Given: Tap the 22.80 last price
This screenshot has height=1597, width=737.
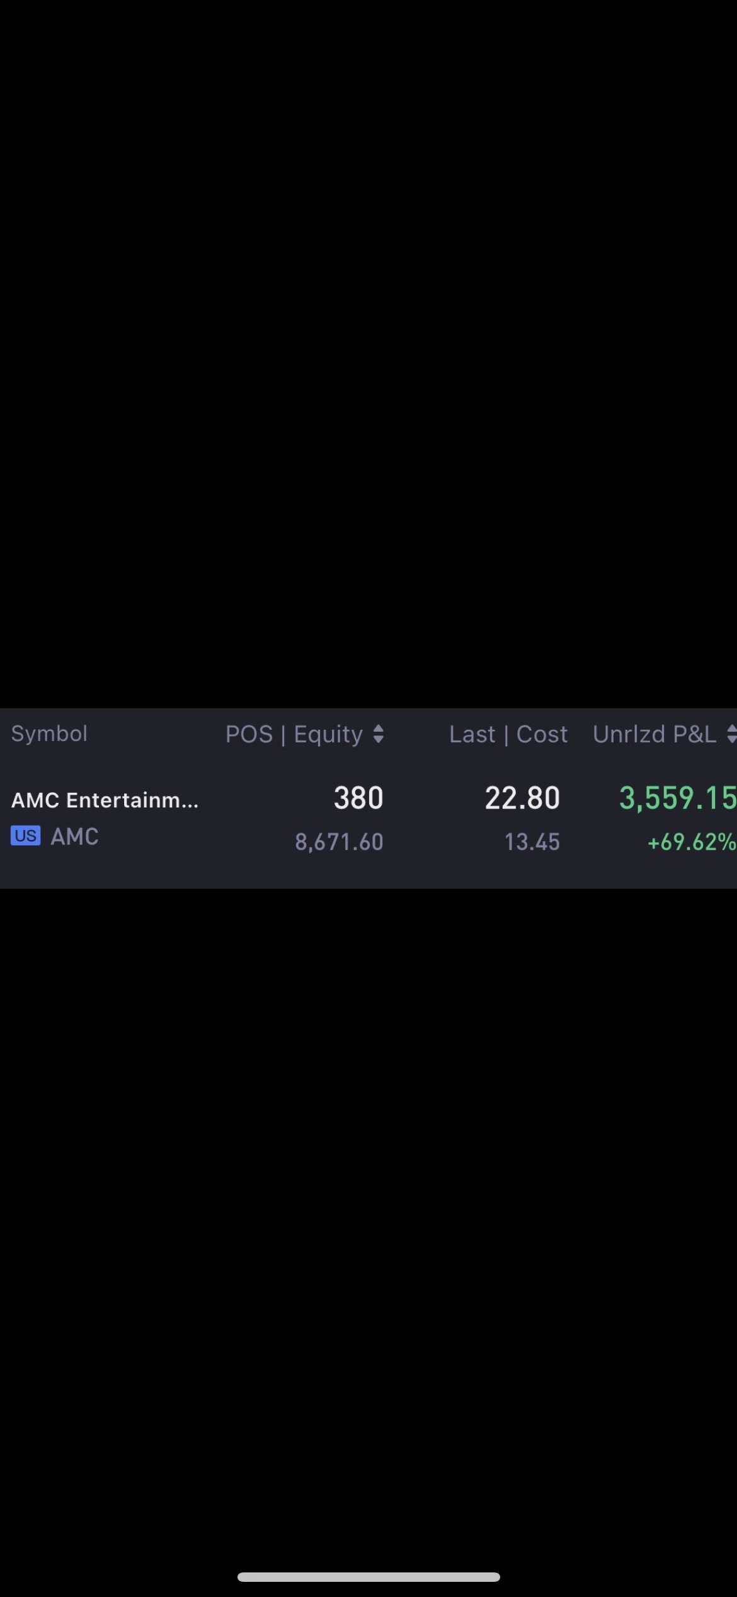Looking at the screenshot, I should (522, 798).
